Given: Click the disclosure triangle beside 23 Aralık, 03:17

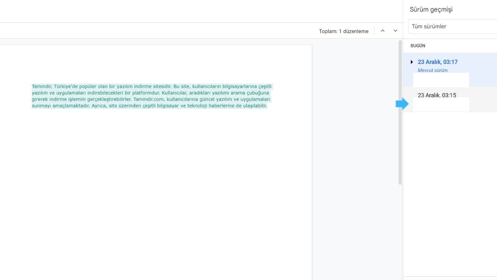Looking at the screenshot, I should [x=412, y=61].
